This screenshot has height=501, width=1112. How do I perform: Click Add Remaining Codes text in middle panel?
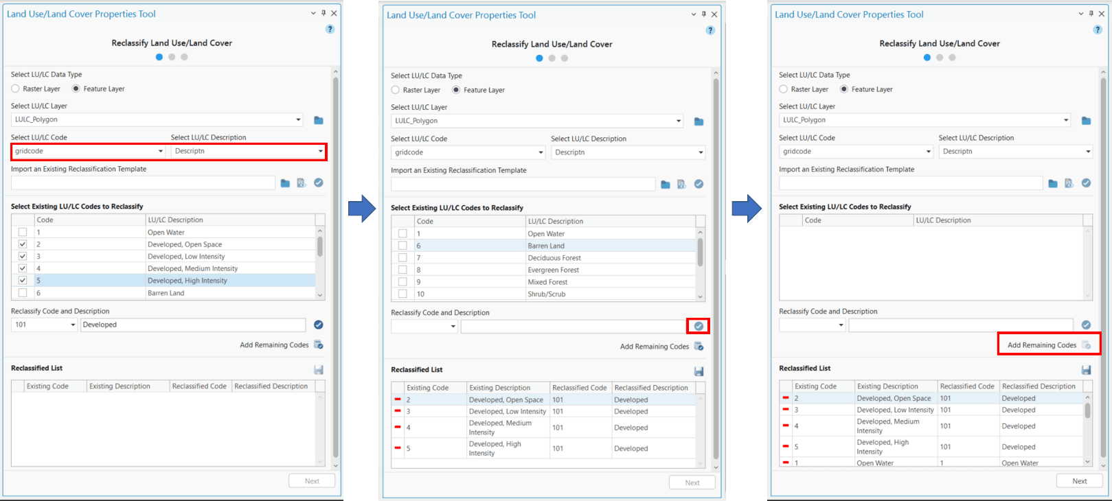654,347
